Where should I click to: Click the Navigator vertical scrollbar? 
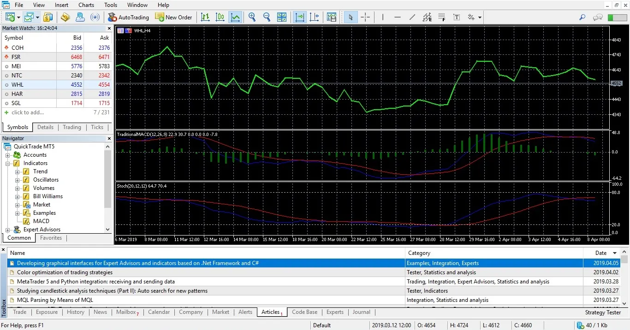point(108,180)
